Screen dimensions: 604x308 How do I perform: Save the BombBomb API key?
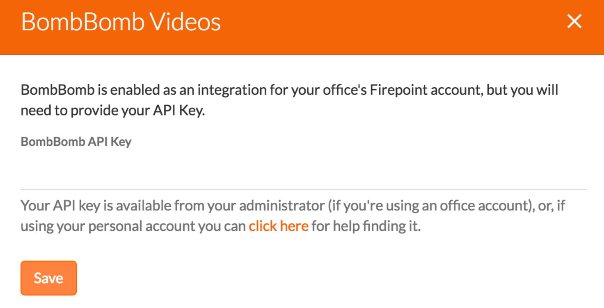coord(48,278)
